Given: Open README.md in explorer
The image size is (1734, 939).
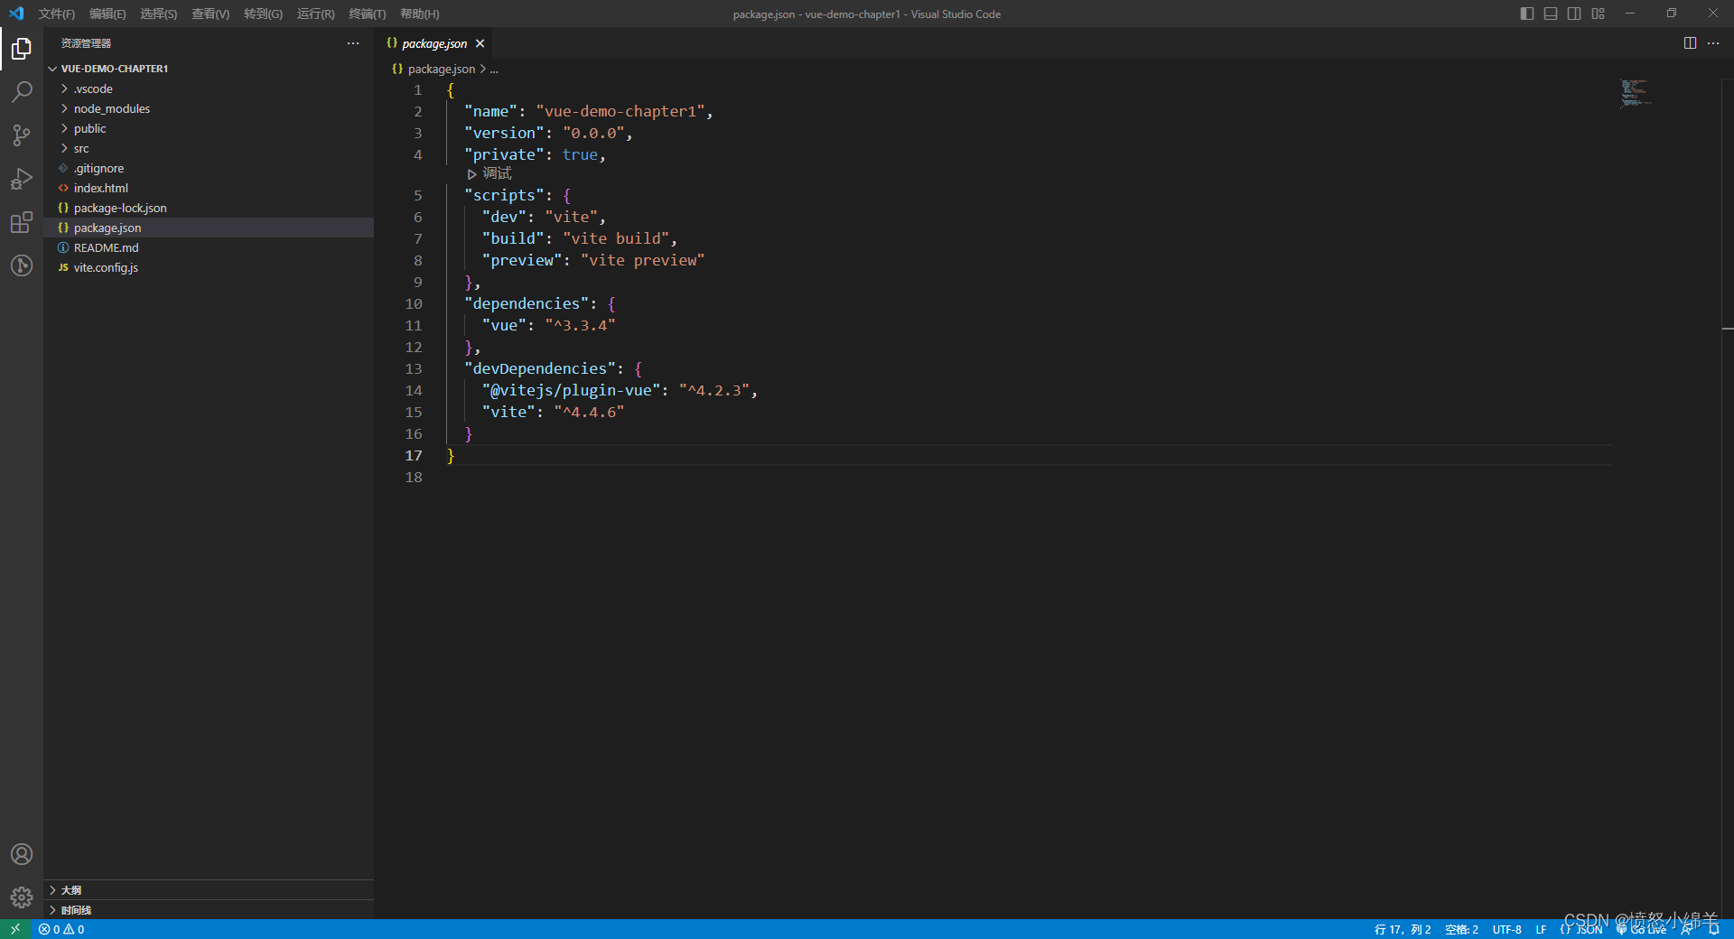Looking at the screenshot, I should click(209, 247).
